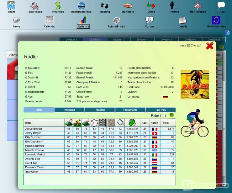Select the Division 4 tab

click(142, 40)
